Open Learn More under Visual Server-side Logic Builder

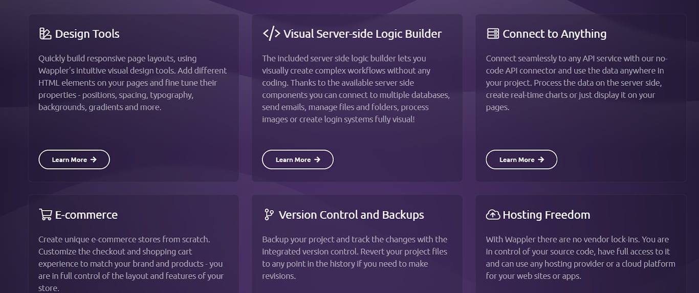pos(298,160)
